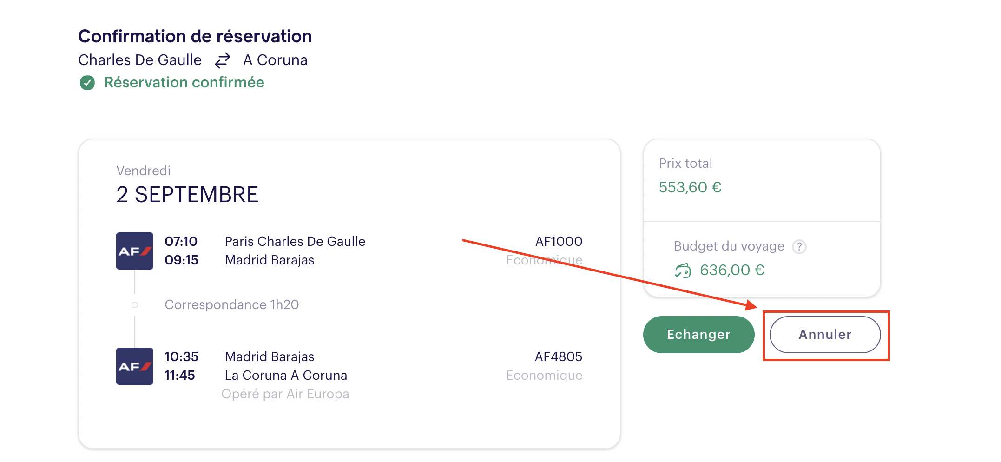
Task: Click the 2 SEPTEMBRE date heading
Action: 187,195
